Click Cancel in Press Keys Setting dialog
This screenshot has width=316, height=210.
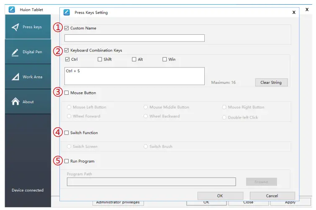pyautogui.click(x=272, y=196)
